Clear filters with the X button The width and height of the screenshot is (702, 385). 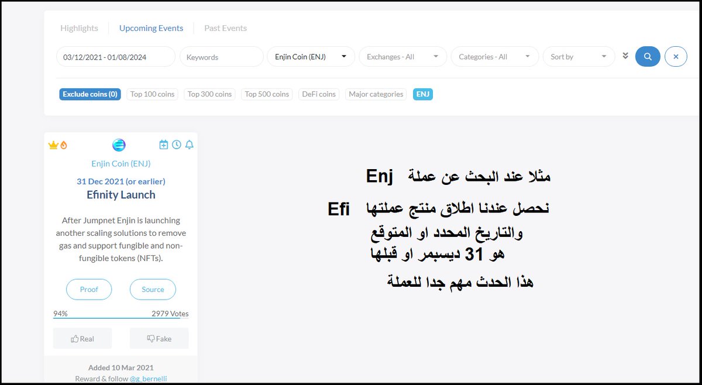pyautogui.click(x=676, y=57)
